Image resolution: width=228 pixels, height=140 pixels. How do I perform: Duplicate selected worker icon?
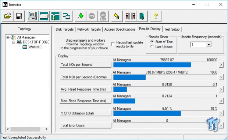pyautogui.click(x=67, y=16)
